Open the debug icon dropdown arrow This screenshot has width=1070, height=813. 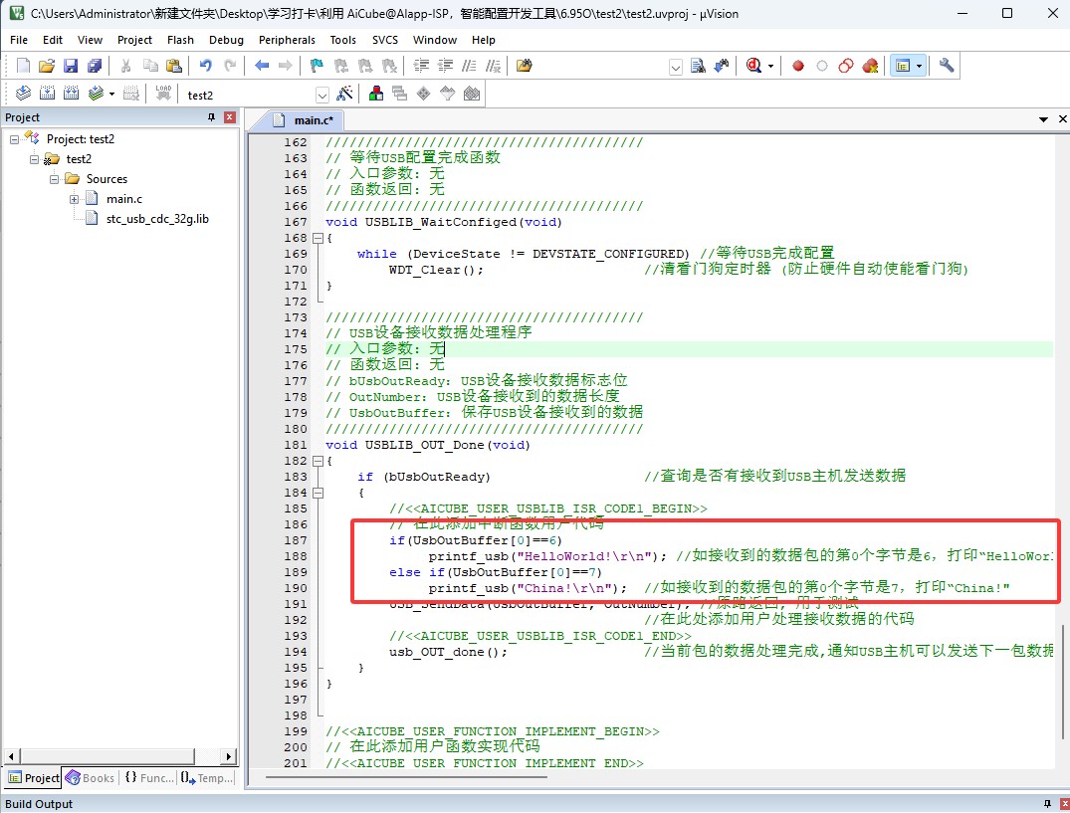(771, 66)
